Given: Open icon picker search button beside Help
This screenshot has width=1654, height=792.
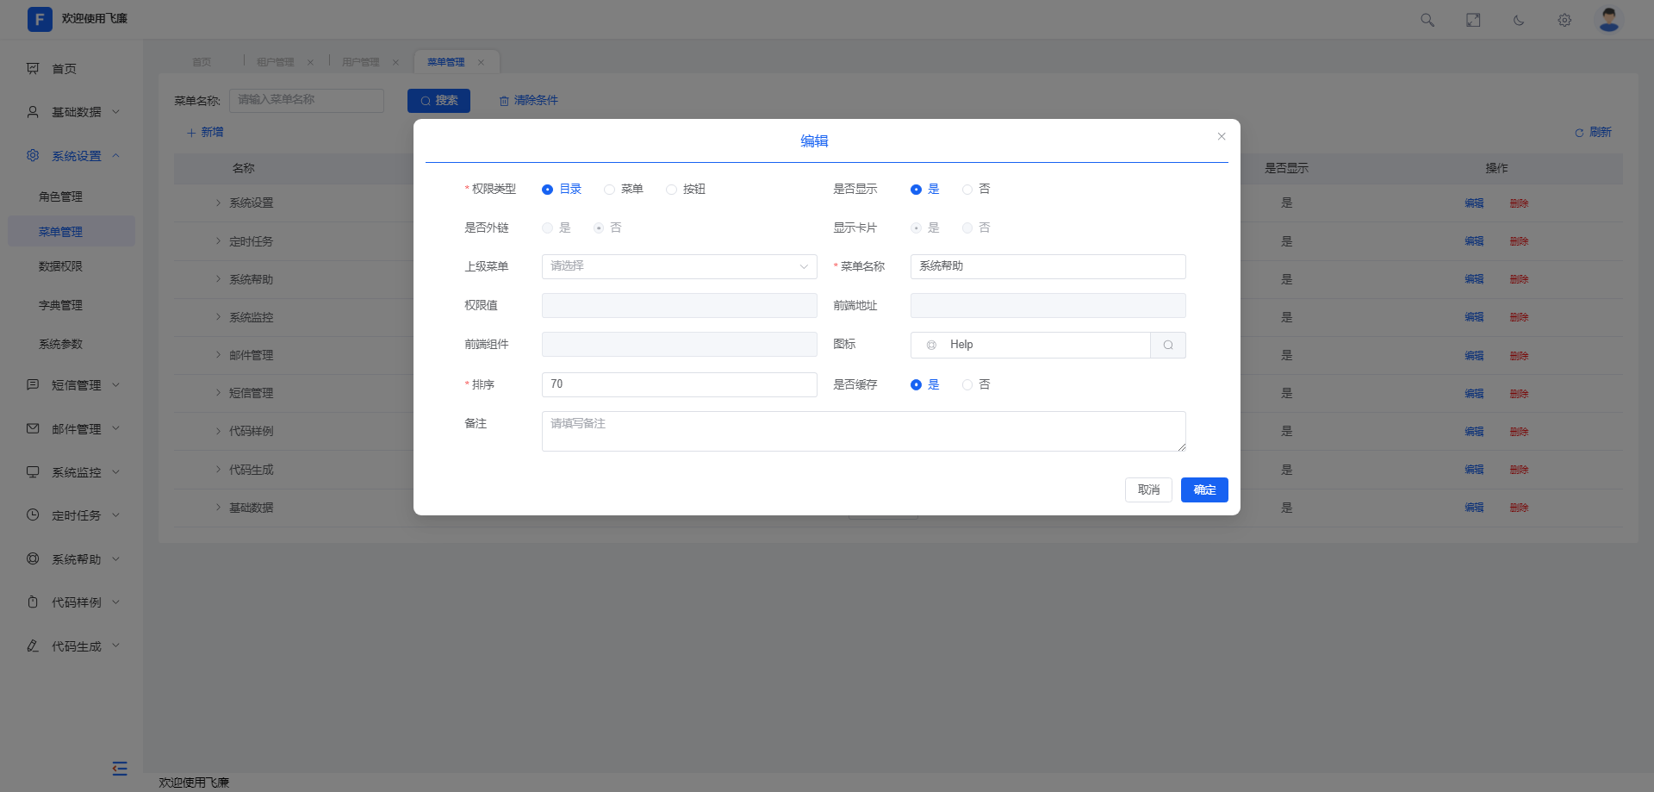Looking at the screenshot, I should [x=1168, y=345].
